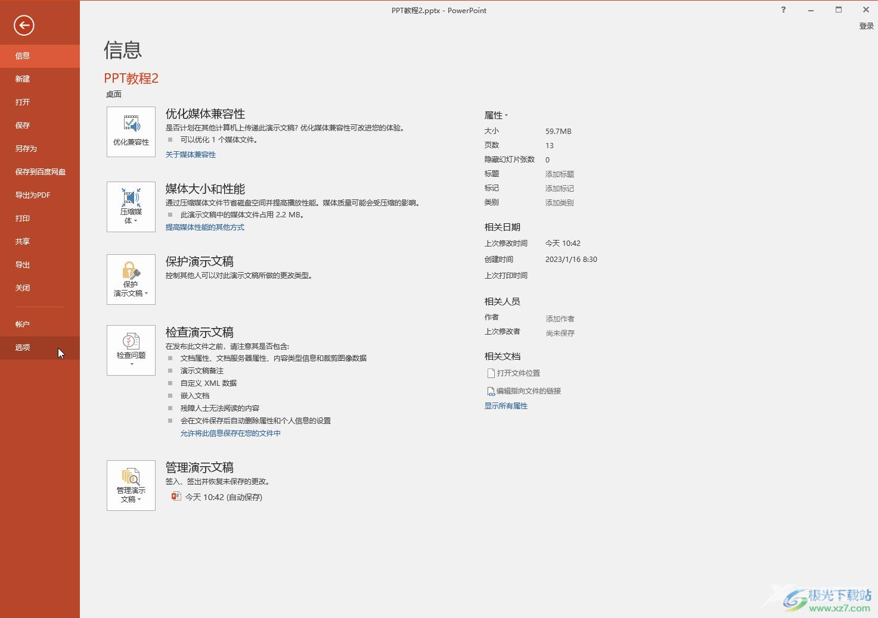Open the Compress Media dropdown button
The width and height of the screenshot is (878, 618).
click(131, 207)
